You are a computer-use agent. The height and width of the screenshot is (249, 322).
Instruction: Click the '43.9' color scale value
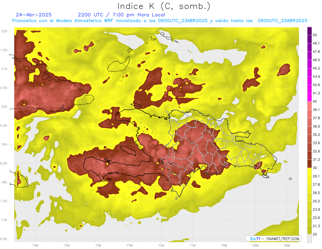pyautogui.click(x=316, y=77)
